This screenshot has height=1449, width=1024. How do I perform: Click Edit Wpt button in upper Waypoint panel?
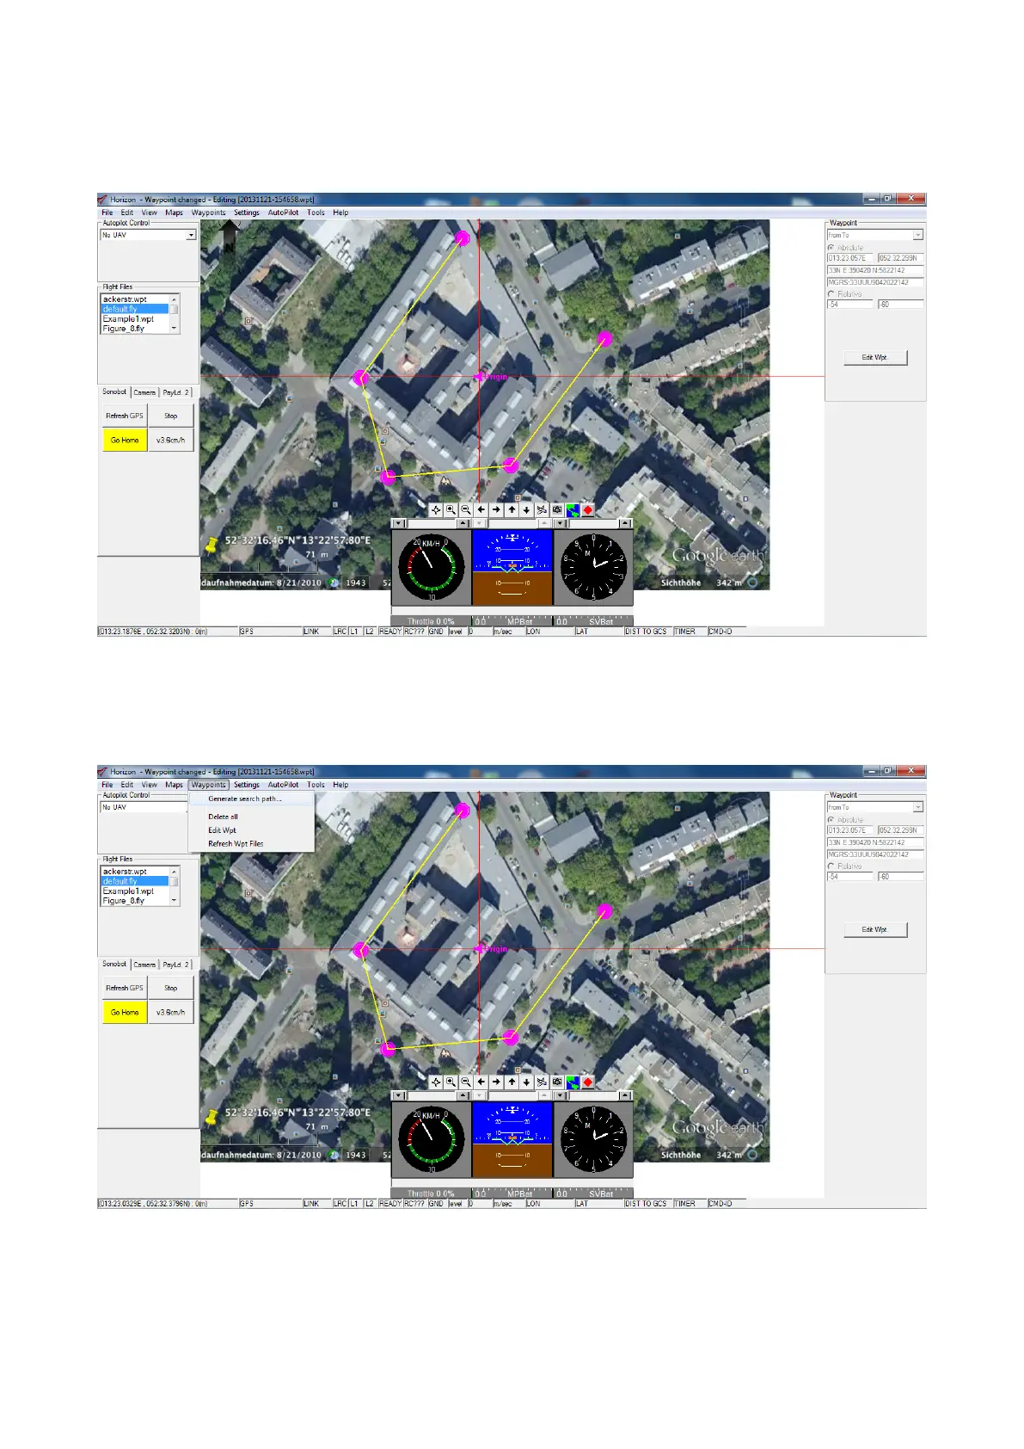pos(874,357)
